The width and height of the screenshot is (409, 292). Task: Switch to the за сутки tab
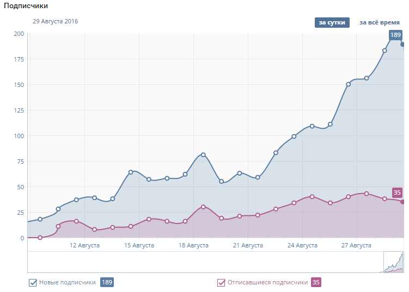pos(331,22)
